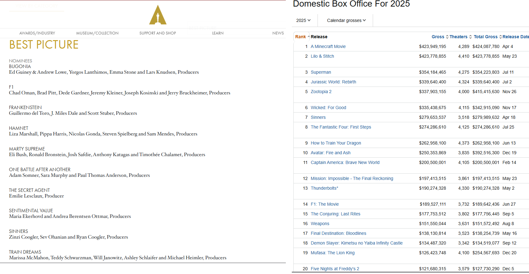
Task: Open Sinners box office link
Action: 318,117
